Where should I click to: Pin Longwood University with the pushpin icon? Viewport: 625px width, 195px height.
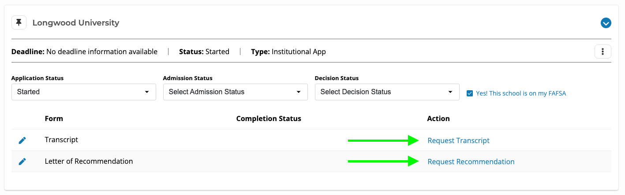coord(19,23)
